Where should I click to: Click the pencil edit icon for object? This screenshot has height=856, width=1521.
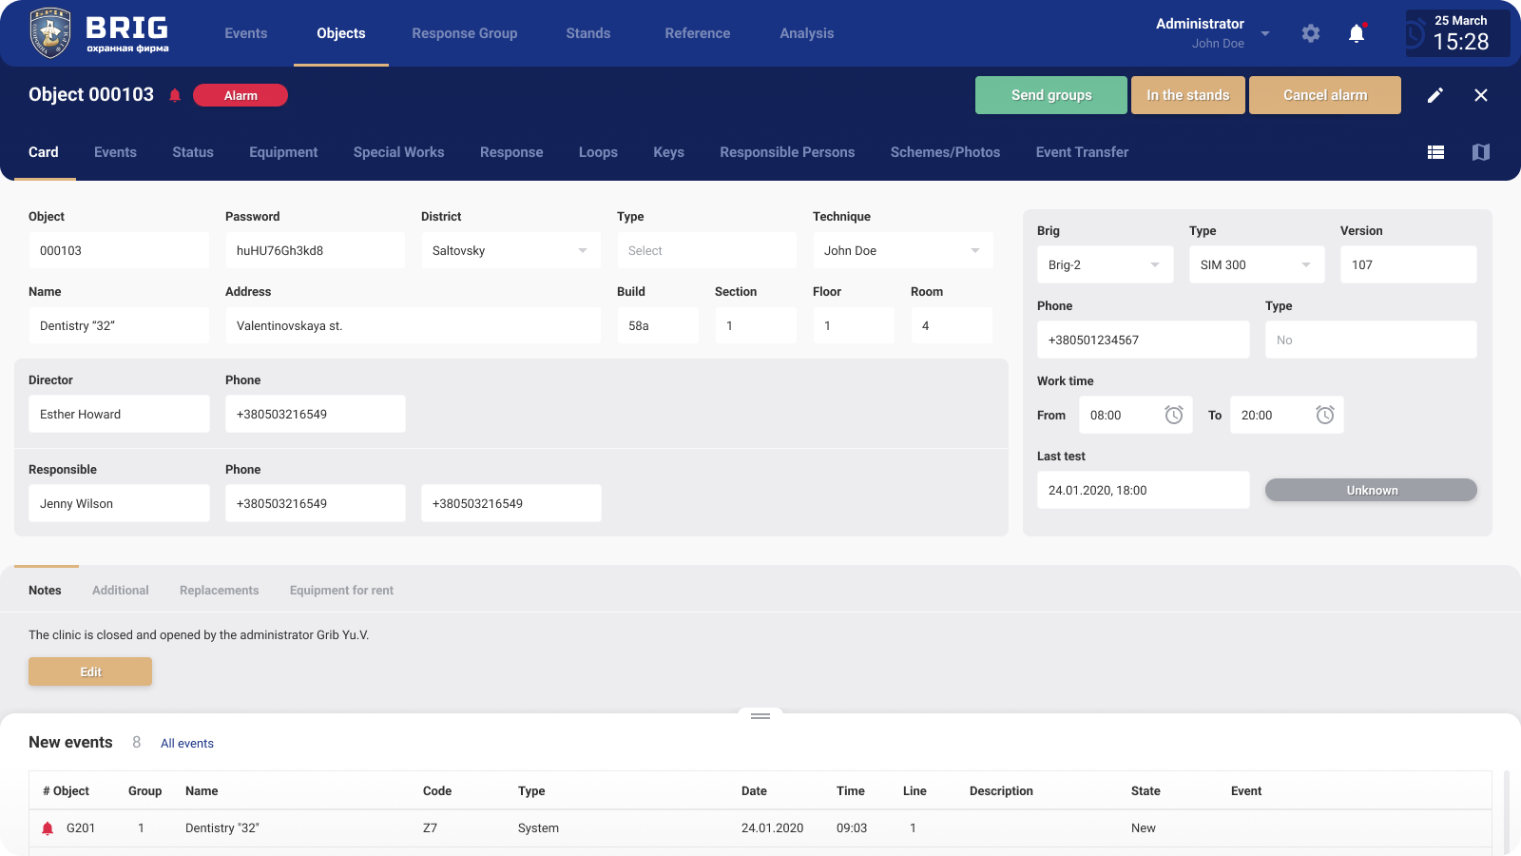(x=1435, y=95)
